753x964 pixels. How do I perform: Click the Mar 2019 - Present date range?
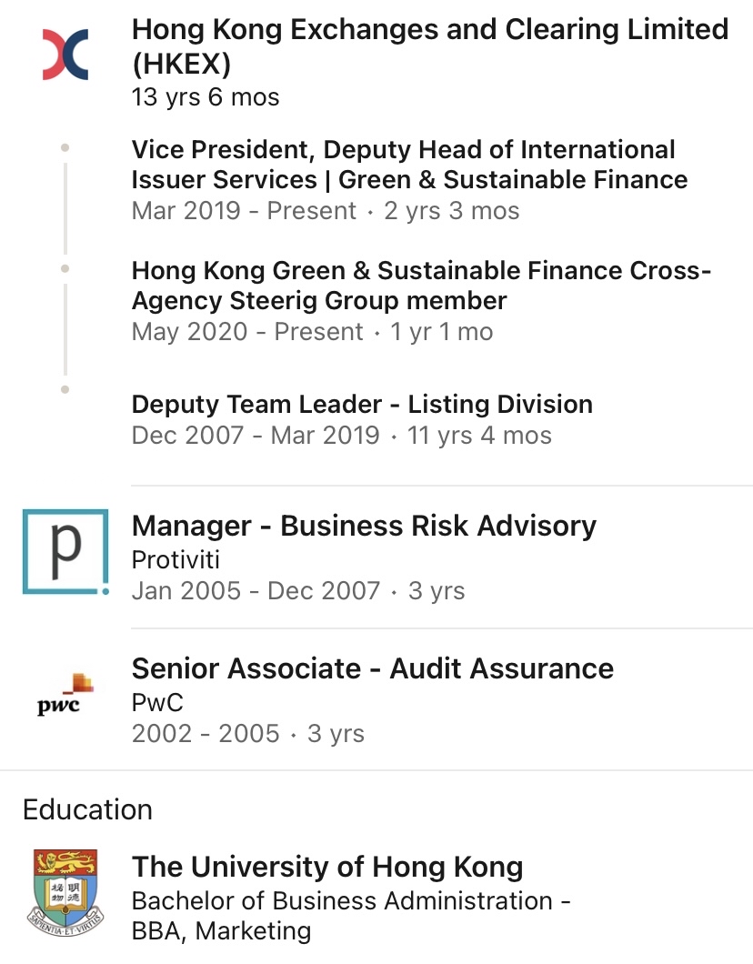(244, 210)
